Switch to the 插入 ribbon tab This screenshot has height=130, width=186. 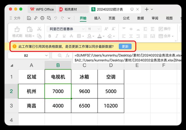click(97, 18)
